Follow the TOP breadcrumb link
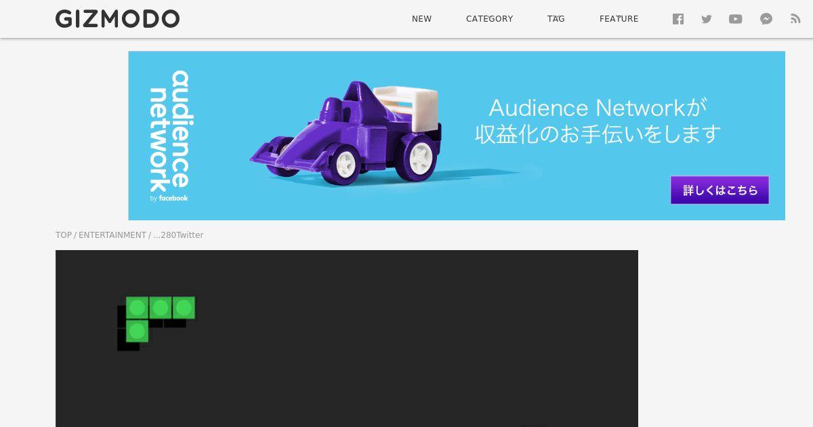The image size is (813, 427). coord(64,235)
